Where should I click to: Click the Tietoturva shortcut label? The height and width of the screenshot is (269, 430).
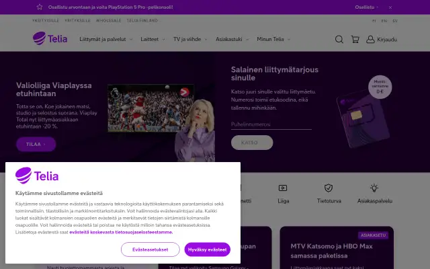pos(329,201)
